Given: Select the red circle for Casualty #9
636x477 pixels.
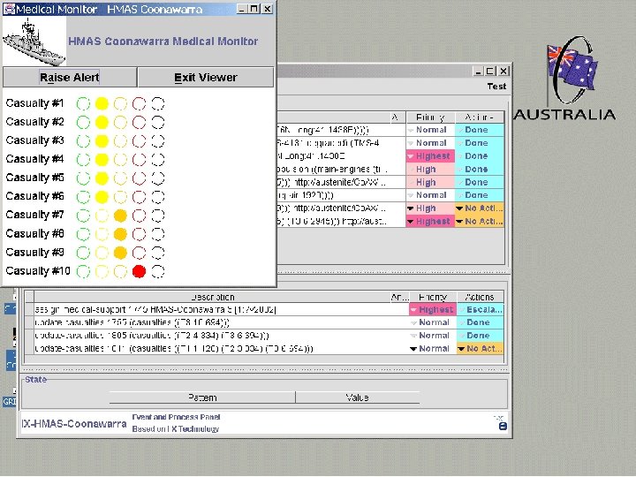Looking at the screenshot, I should point(140,253).
